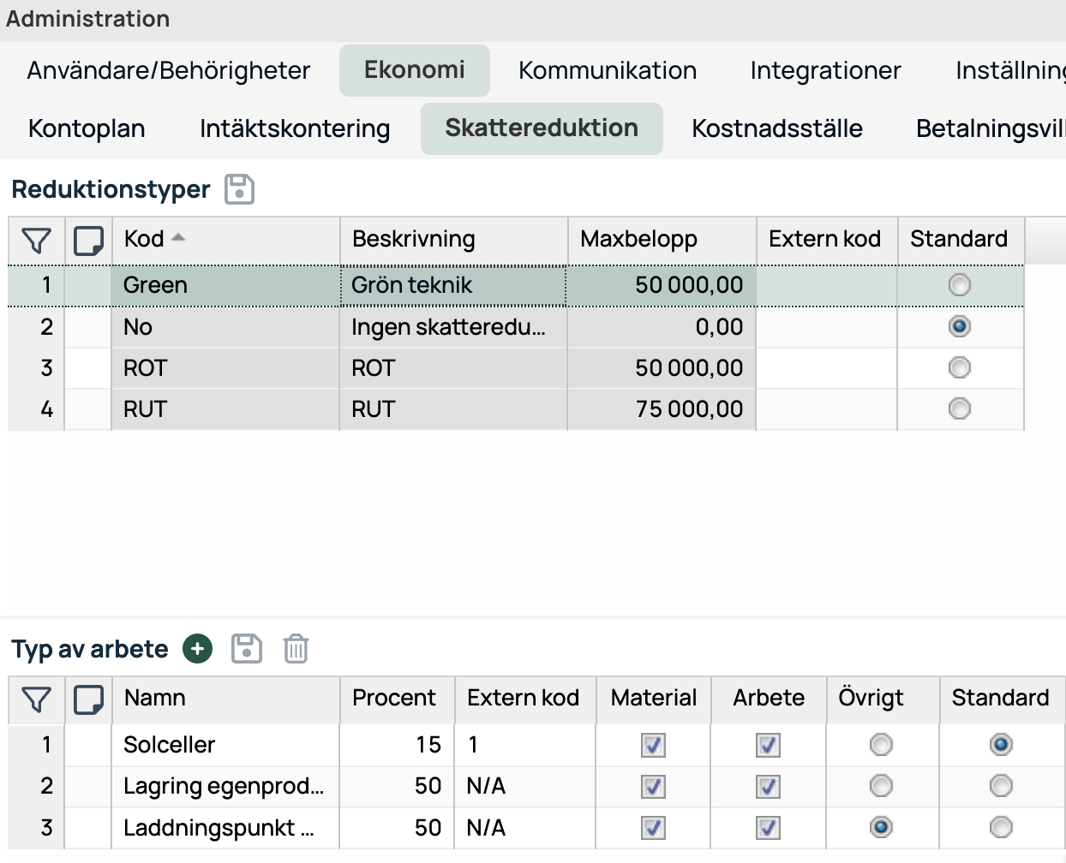
Task: Toggle Material checkbox for Solceller
Action: point(653,746)
